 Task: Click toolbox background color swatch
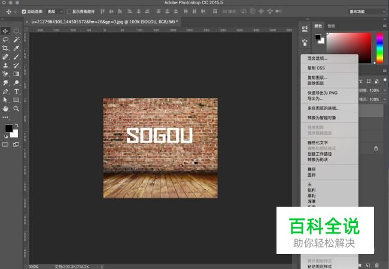pos(16,135)
